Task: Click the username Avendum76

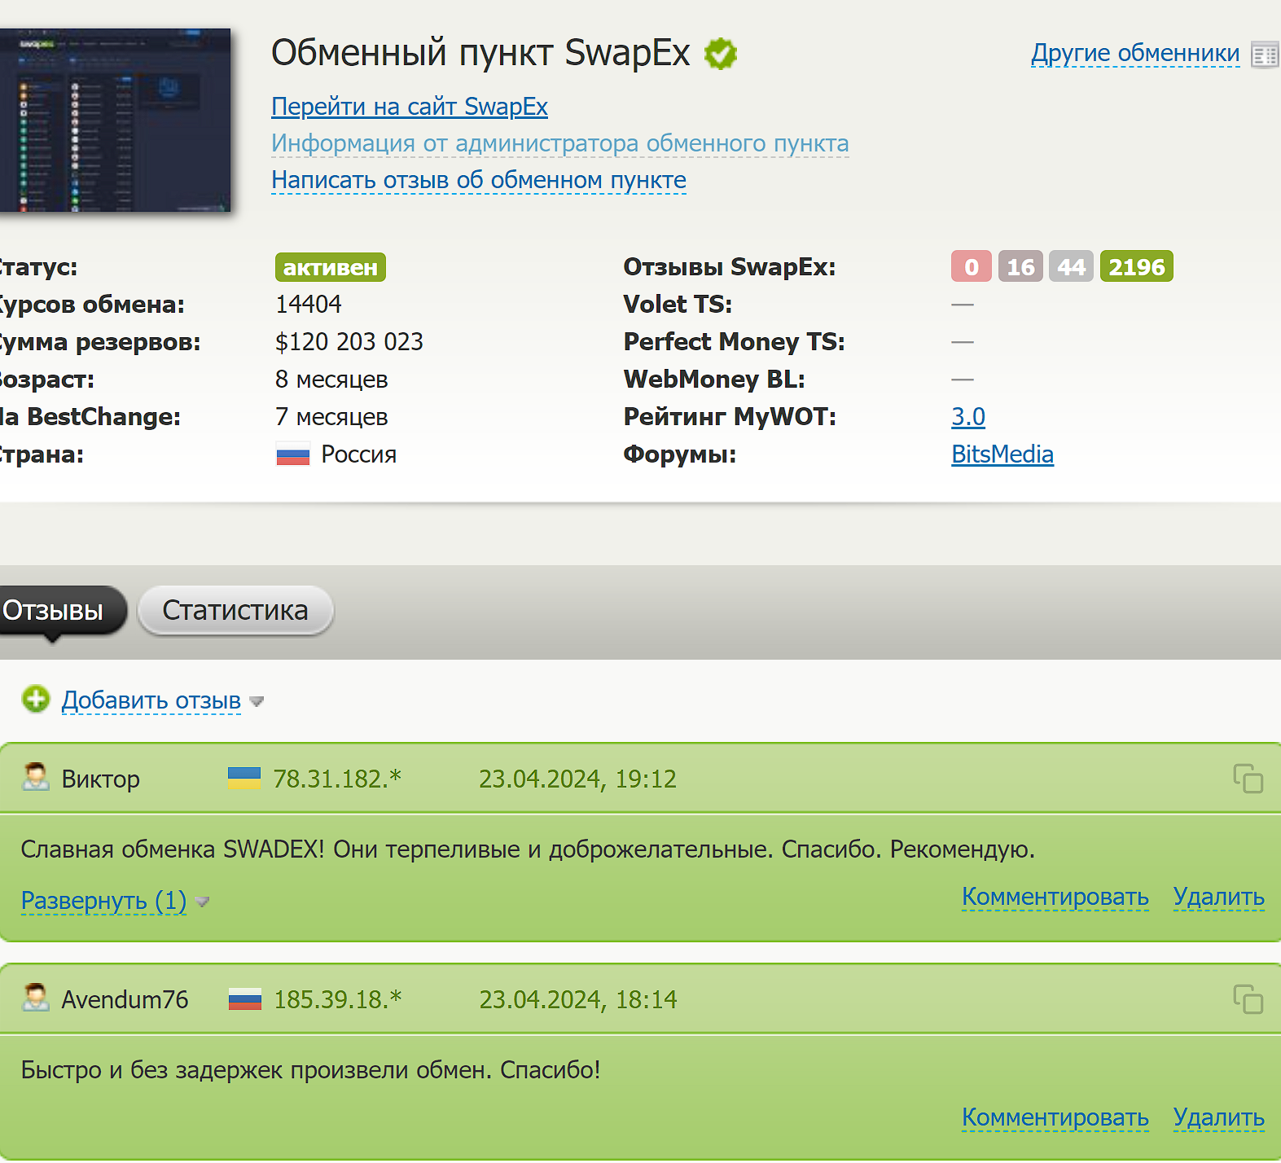Action: click(x=125, y=999)
